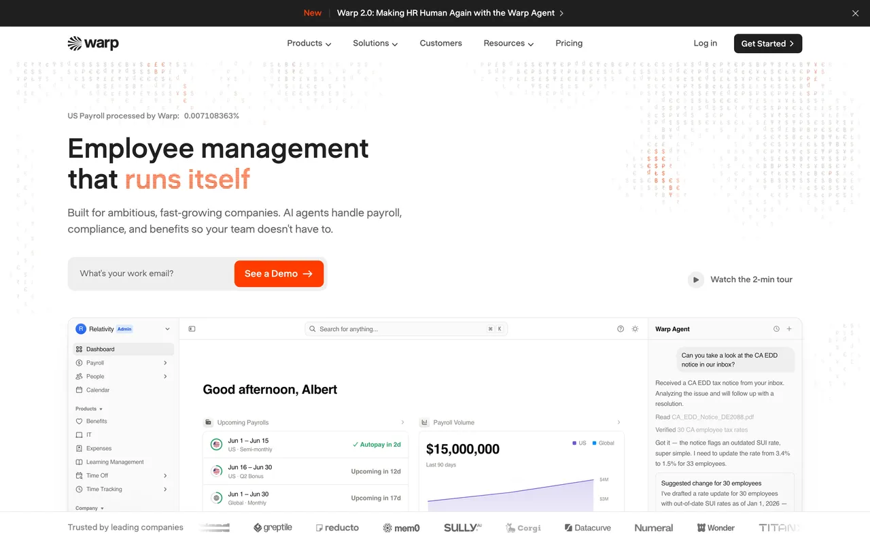870x544 pixels.
Task: Open the Warp 2.0 announcement link
Action: tap(450, 13)
